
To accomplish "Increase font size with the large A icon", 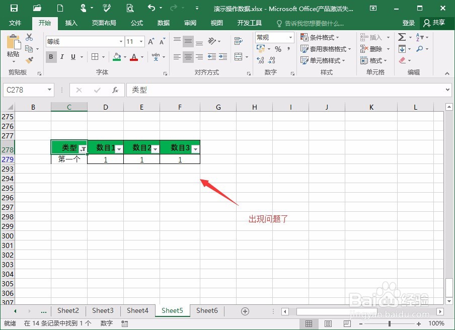I will click(x=151, y=41).
